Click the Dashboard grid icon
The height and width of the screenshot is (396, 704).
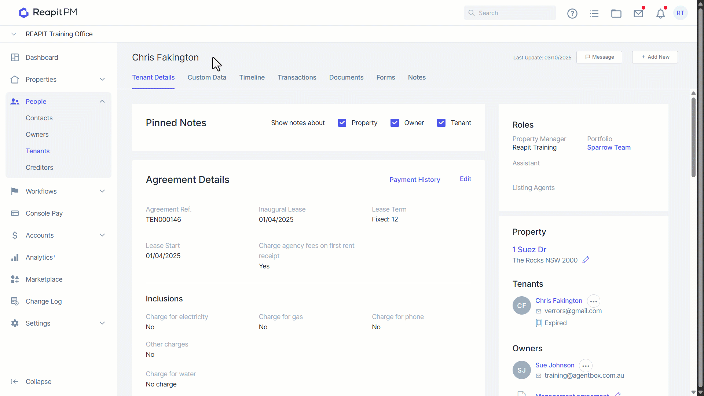[15, 58]
